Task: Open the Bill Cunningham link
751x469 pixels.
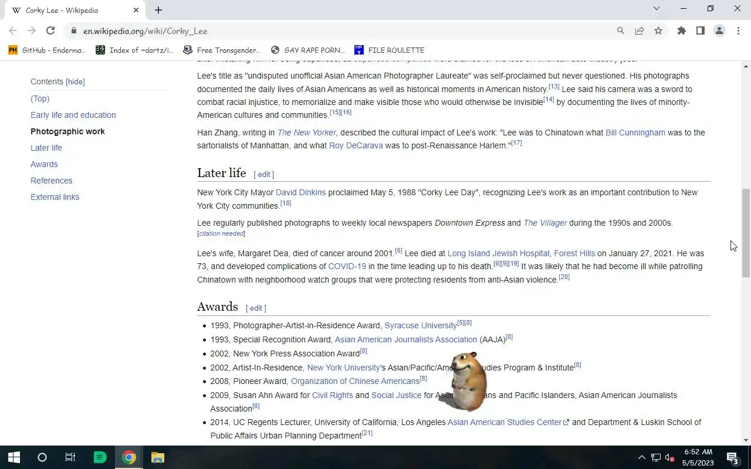Action: (635, 132)
